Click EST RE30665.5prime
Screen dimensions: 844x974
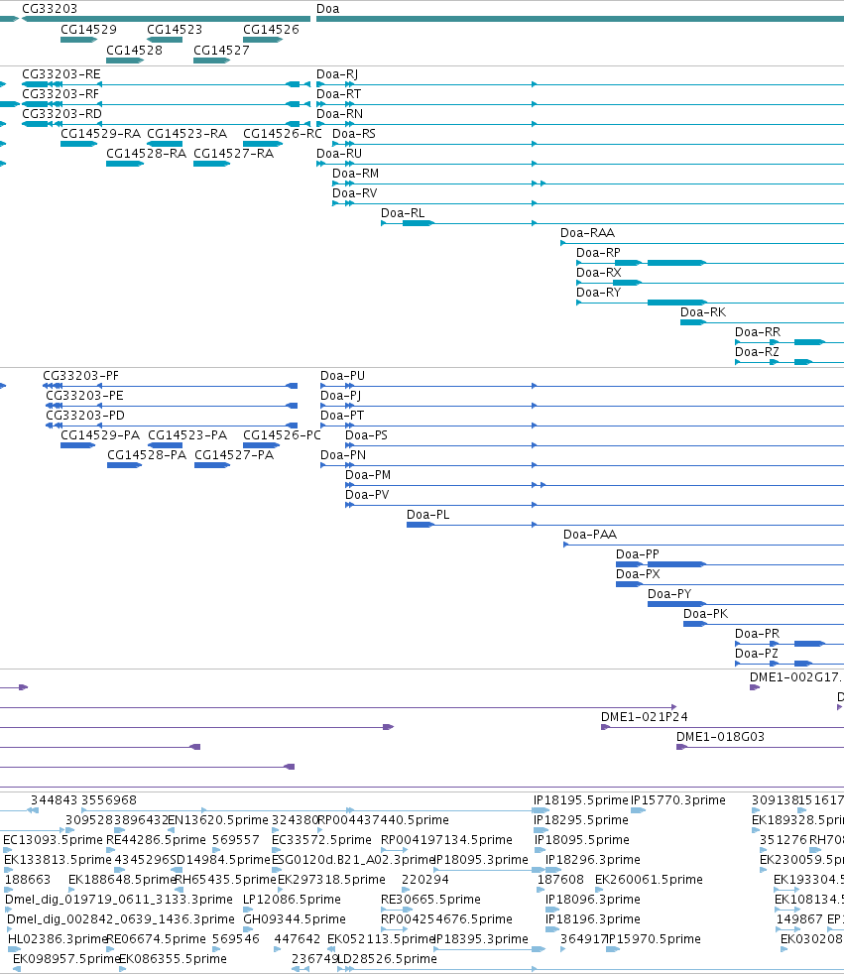pyautogui.click(x=430, y=900)
